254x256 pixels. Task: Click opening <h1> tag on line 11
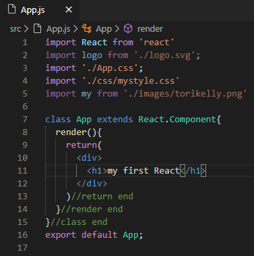(x=97, y=171)
